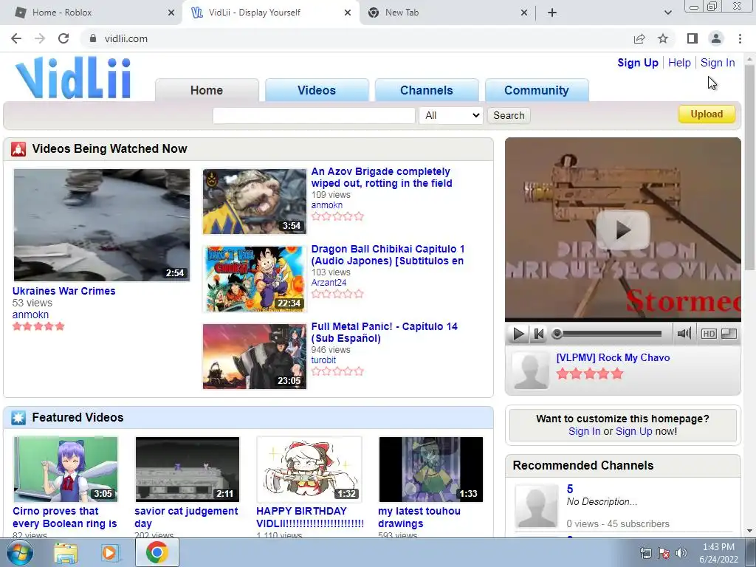The width and height of the screenshot is (756, 567).
Task: Click the browser back arrow
Action: (16, 38)
